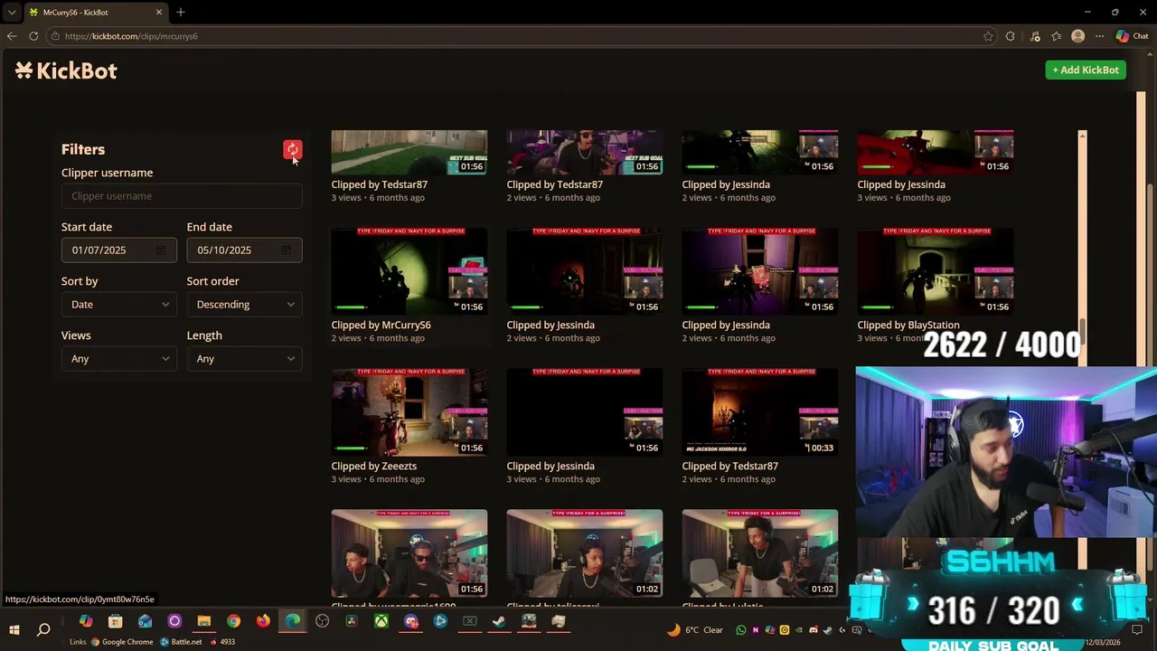The width and height of the screenshot is (1157, 651).
Task: Open top-row second clip by Tedstar87, 2 views
Action: [x=585, y=152]
